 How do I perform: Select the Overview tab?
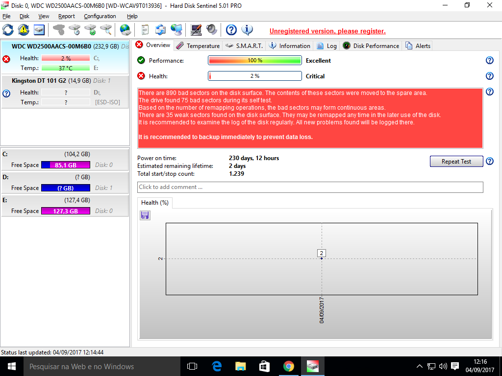click(153, 45)
